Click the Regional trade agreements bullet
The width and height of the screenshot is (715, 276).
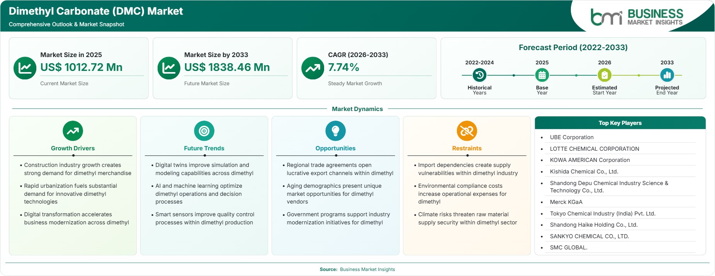[340, 169]
